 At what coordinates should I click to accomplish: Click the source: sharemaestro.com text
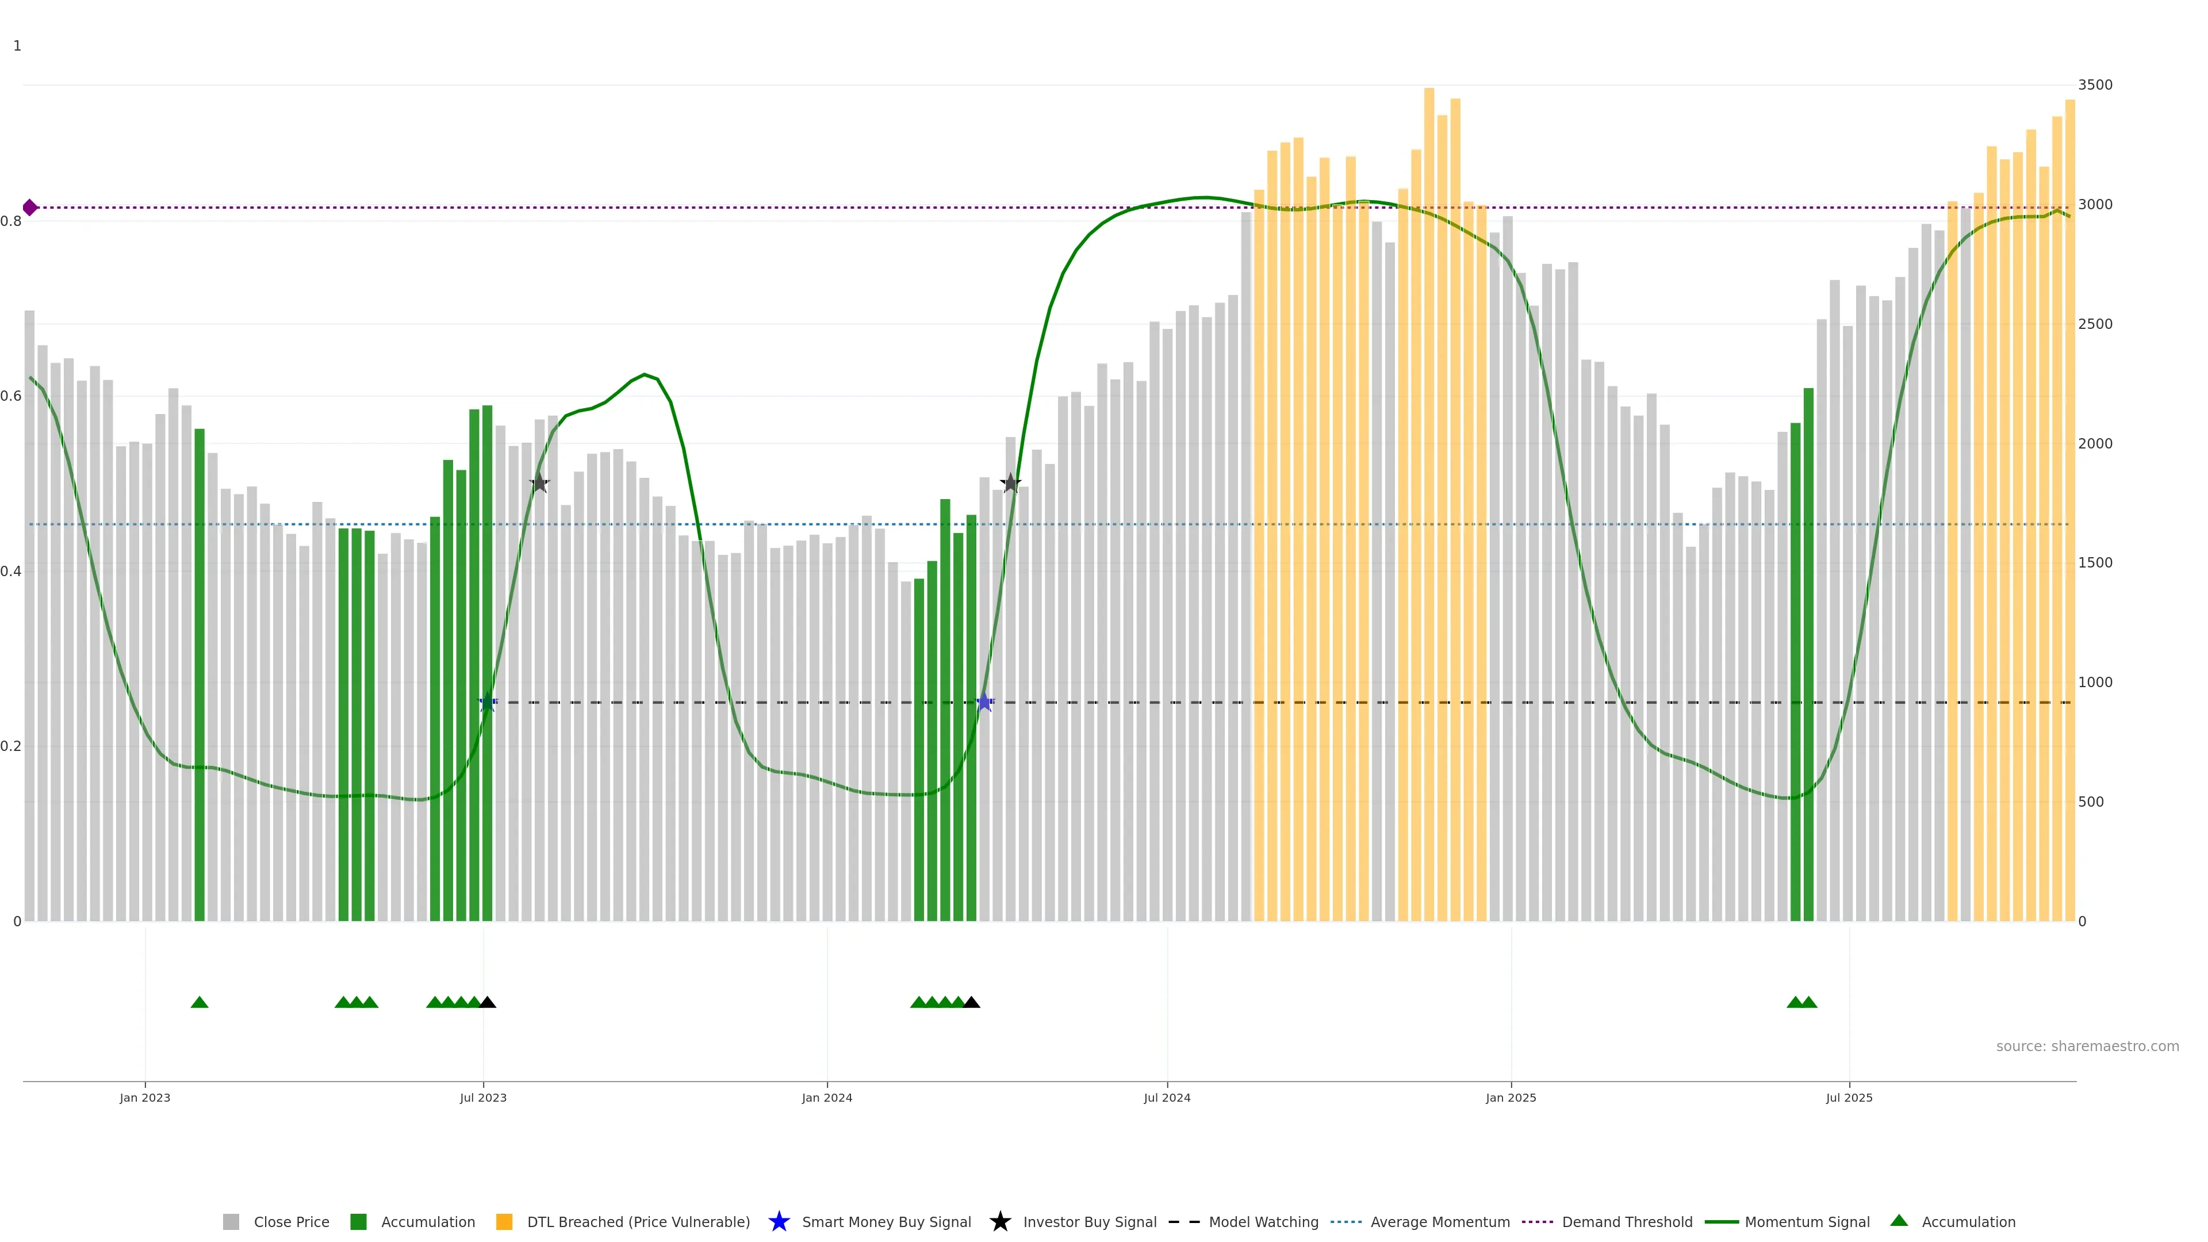click(x=2086, y=1046)
